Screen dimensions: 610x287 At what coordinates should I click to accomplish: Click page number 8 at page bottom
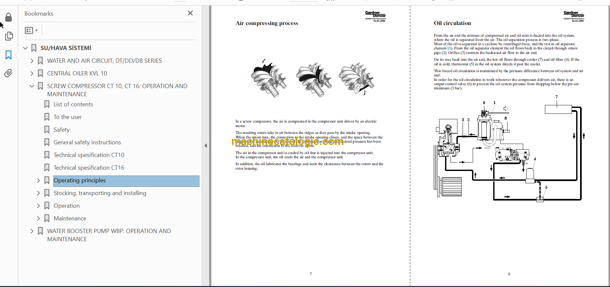(509, 274)
